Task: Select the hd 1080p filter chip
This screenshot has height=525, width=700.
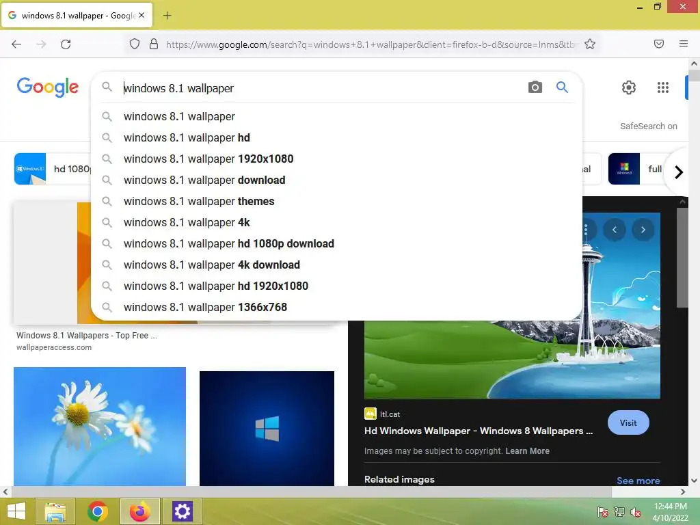Action: tap(53, 169)
